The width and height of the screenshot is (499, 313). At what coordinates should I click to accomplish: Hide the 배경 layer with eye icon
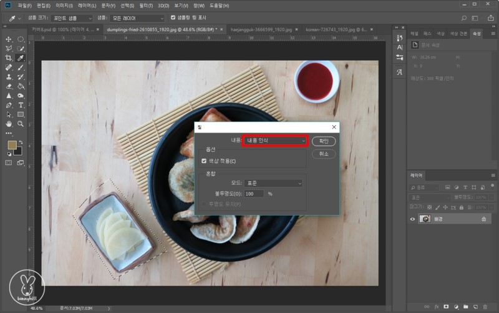[412, 219]
